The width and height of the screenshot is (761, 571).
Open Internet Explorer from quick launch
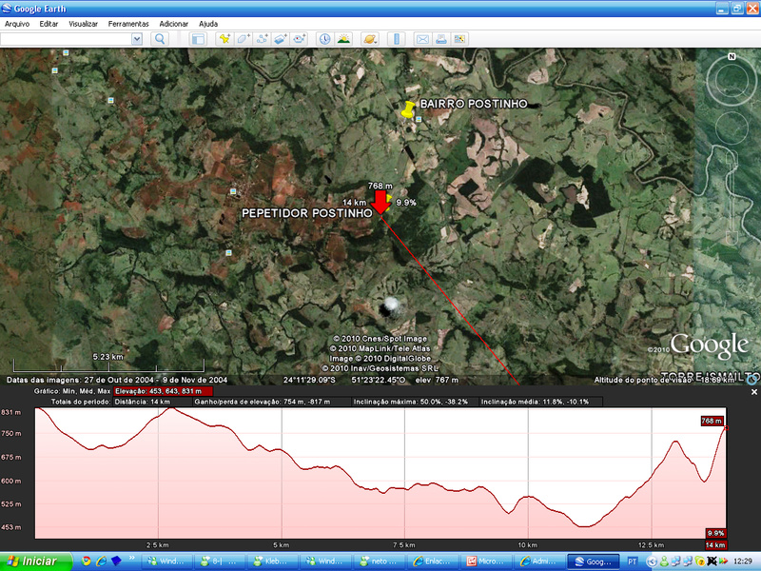pyautogui.click(x=102, y=561)
